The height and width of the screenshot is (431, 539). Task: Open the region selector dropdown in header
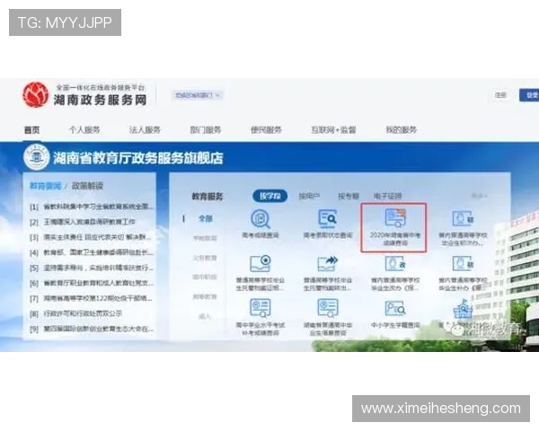(198, 95)
